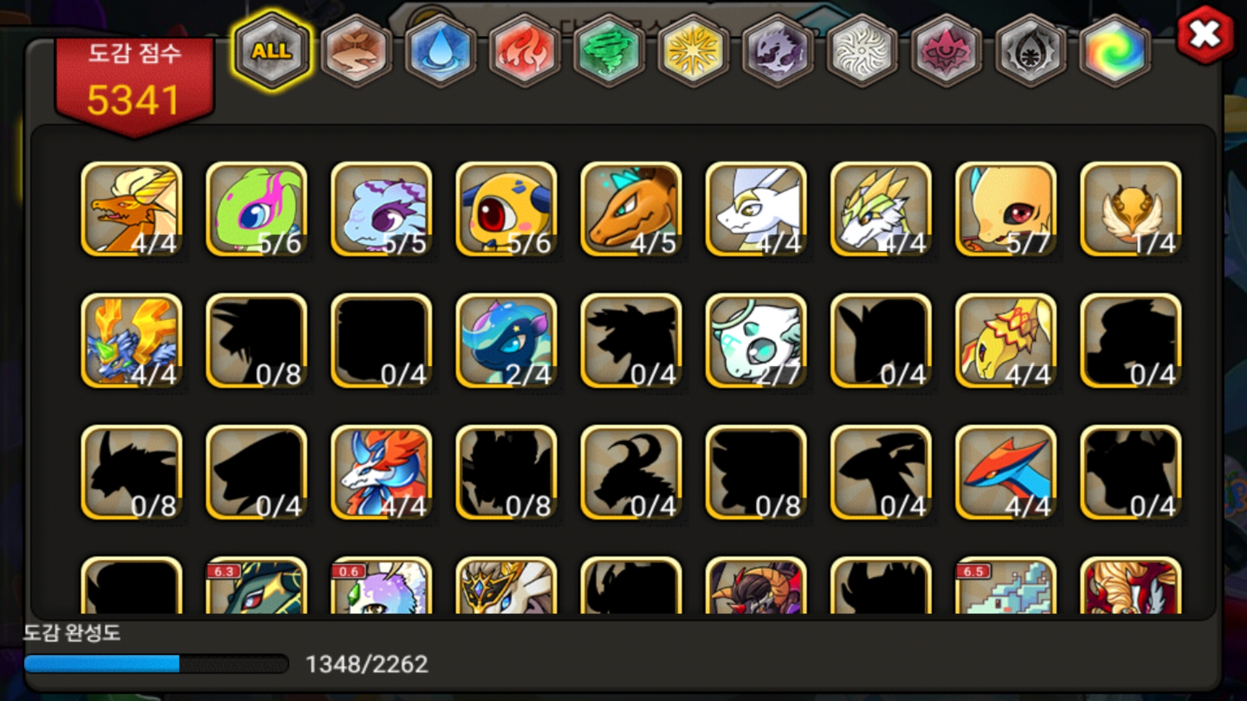
Task: Open red-blue sharp dragon 4/4 card
Action: click(x=1006, y=473)
